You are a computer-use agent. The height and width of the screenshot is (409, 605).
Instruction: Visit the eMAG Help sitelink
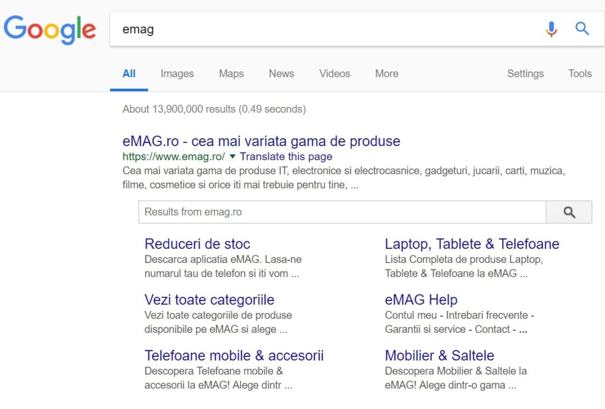[x=421, y=300]
